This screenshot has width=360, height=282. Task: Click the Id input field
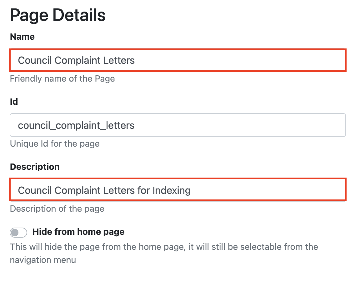pyautogui.click(x=177, y=125)
